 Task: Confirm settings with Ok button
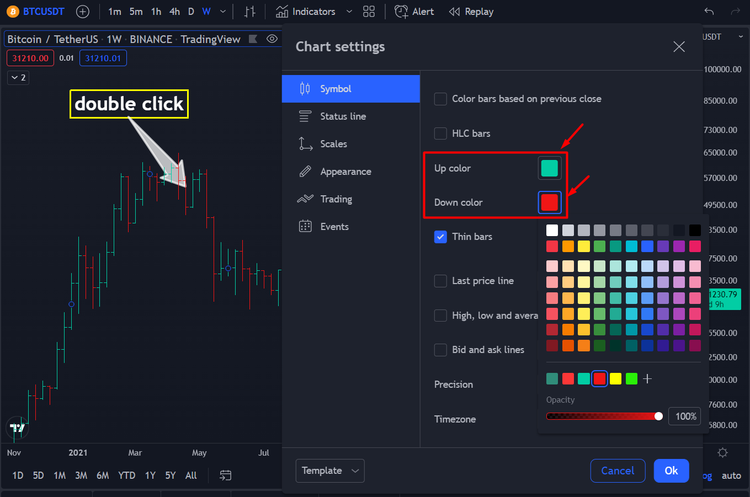click(x=672, y=471)
